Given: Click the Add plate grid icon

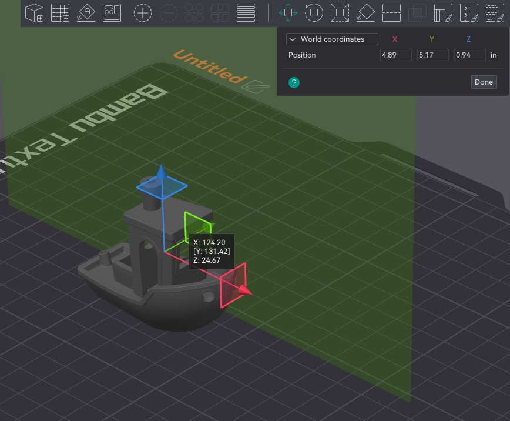Looking at the screenshot, I should 60,13.
